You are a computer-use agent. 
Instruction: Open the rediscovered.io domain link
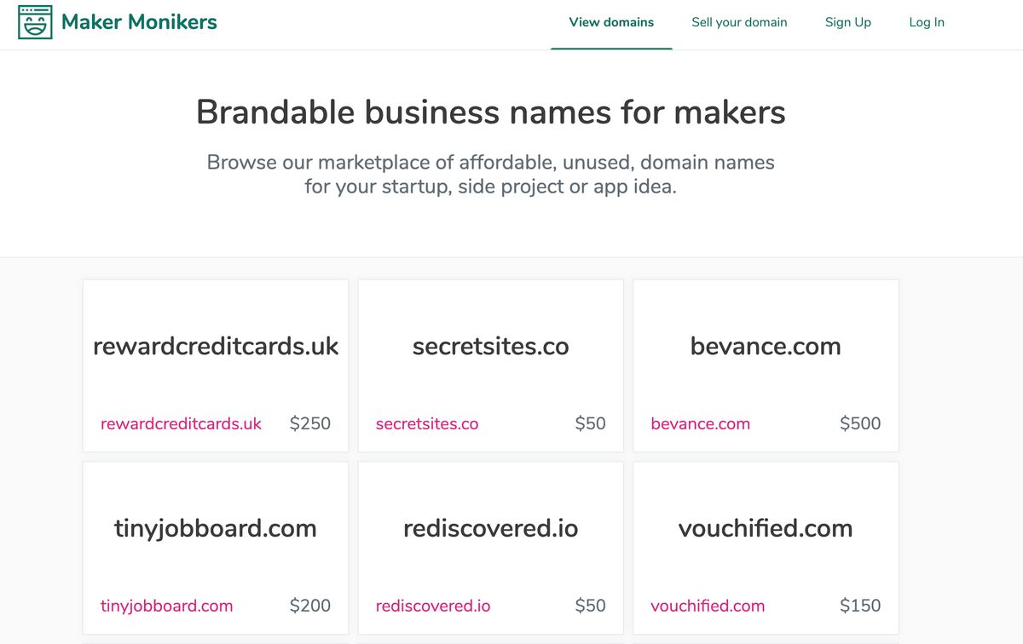coord(432,606)
